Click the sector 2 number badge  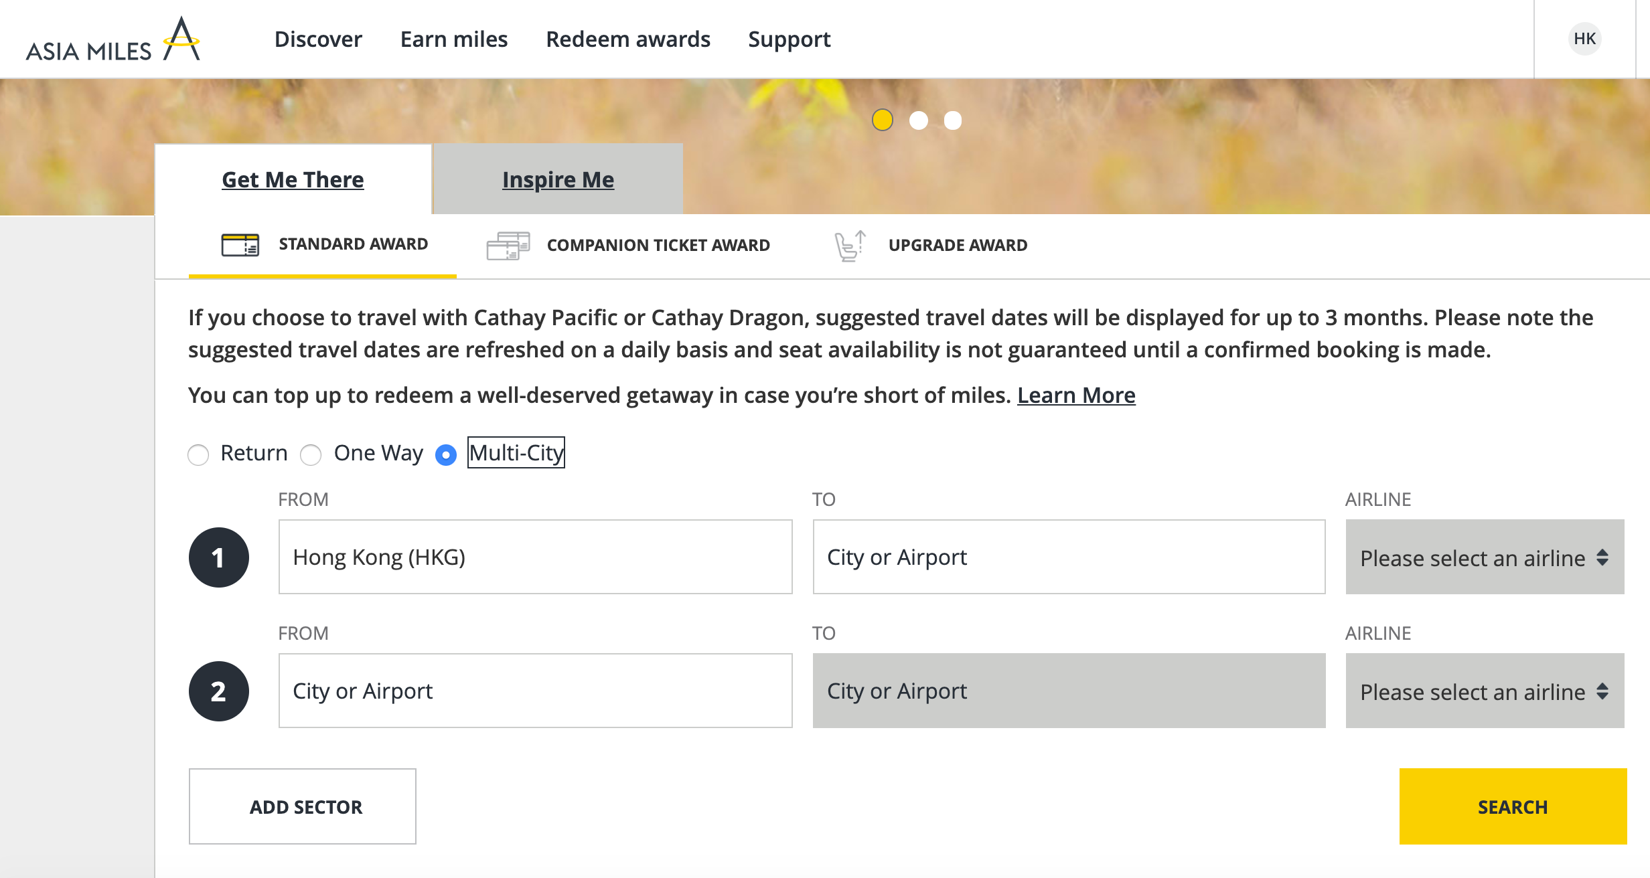[x=218, y=691]
